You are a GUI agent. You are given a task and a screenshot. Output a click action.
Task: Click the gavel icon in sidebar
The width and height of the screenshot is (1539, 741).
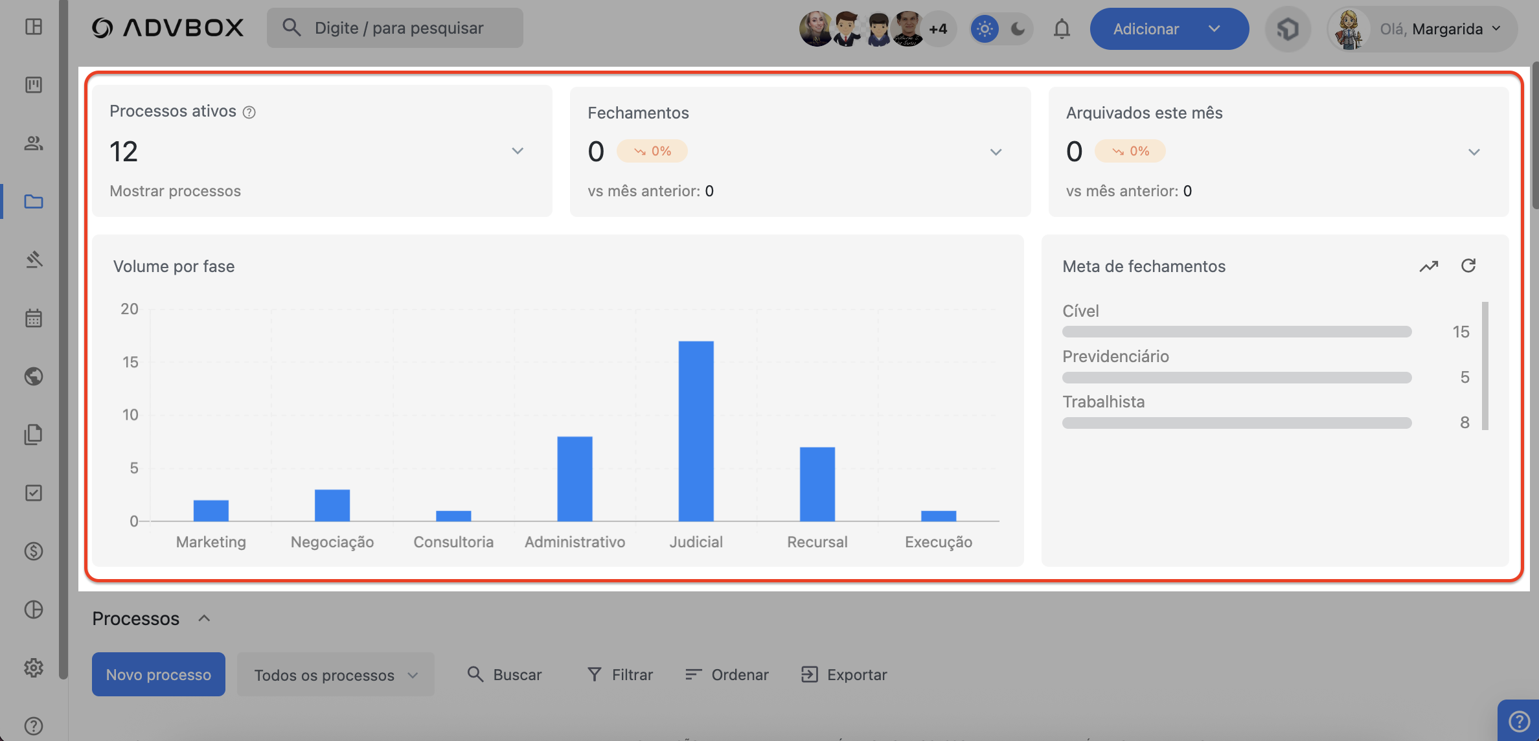pos(34,260)
